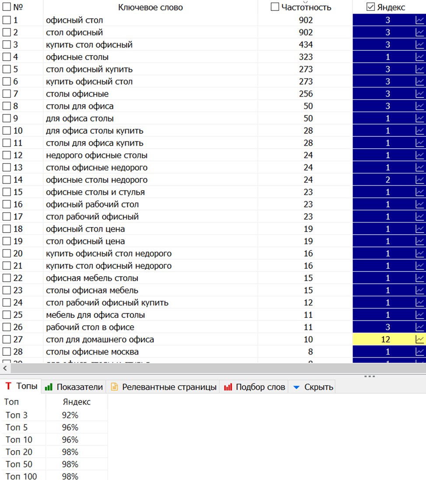Switch to the Топы tab
The width and height of the screenshot is (426, 480).
click(21, 386)
